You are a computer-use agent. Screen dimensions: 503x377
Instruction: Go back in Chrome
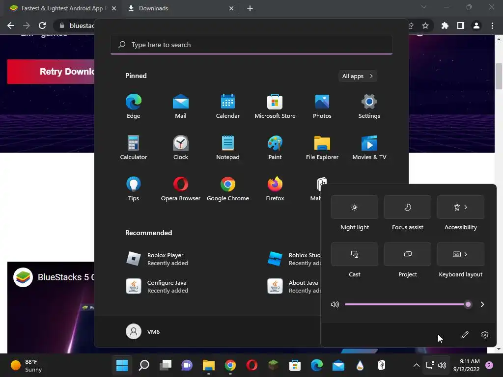tap(11, 26)
